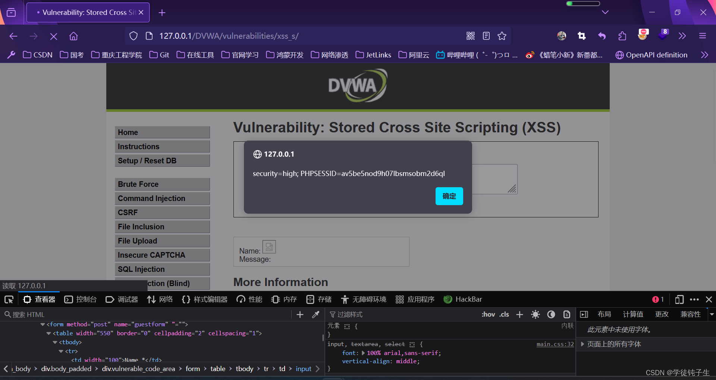Open the File Inclusion page

[x=162, y=227]
